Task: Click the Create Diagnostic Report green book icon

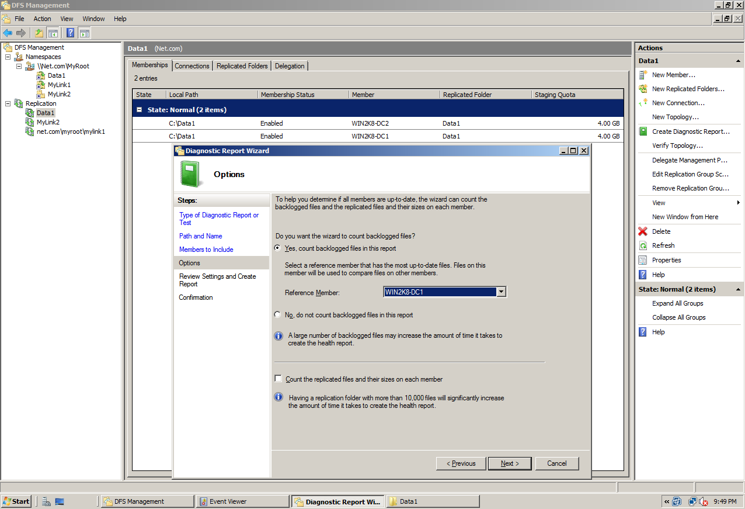Action: coord(643,131)
